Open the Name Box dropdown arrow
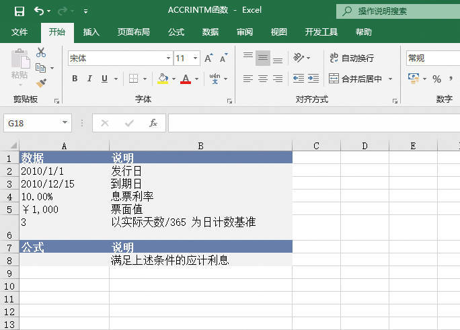This screenshot has width=460, height=330. coord(65,123)
